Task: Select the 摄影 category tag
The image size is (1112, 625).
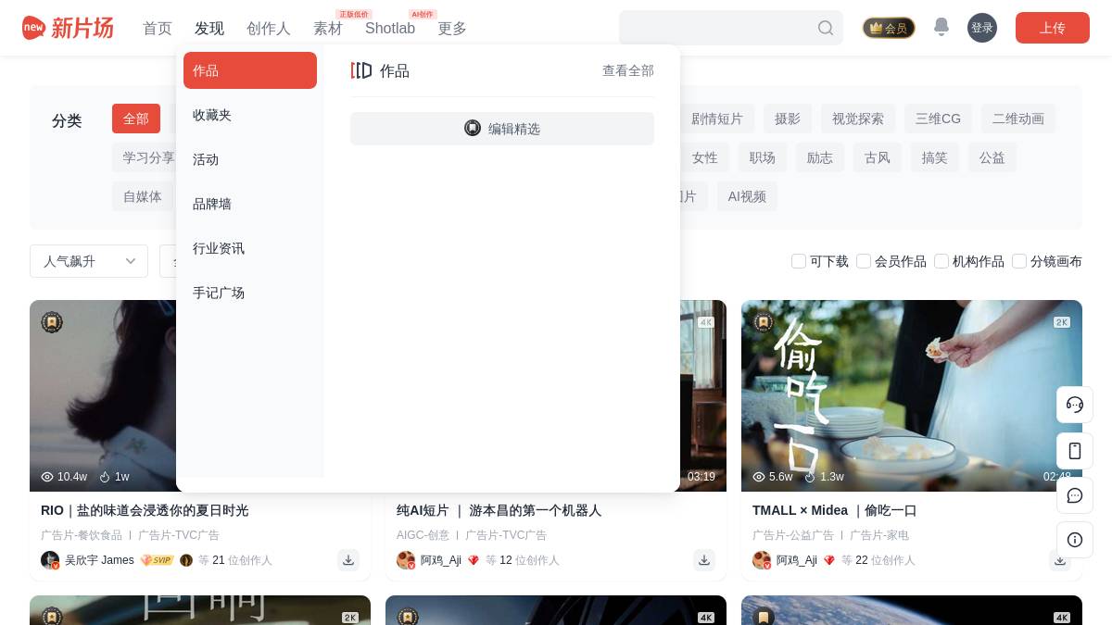Action: click(788, 119)
